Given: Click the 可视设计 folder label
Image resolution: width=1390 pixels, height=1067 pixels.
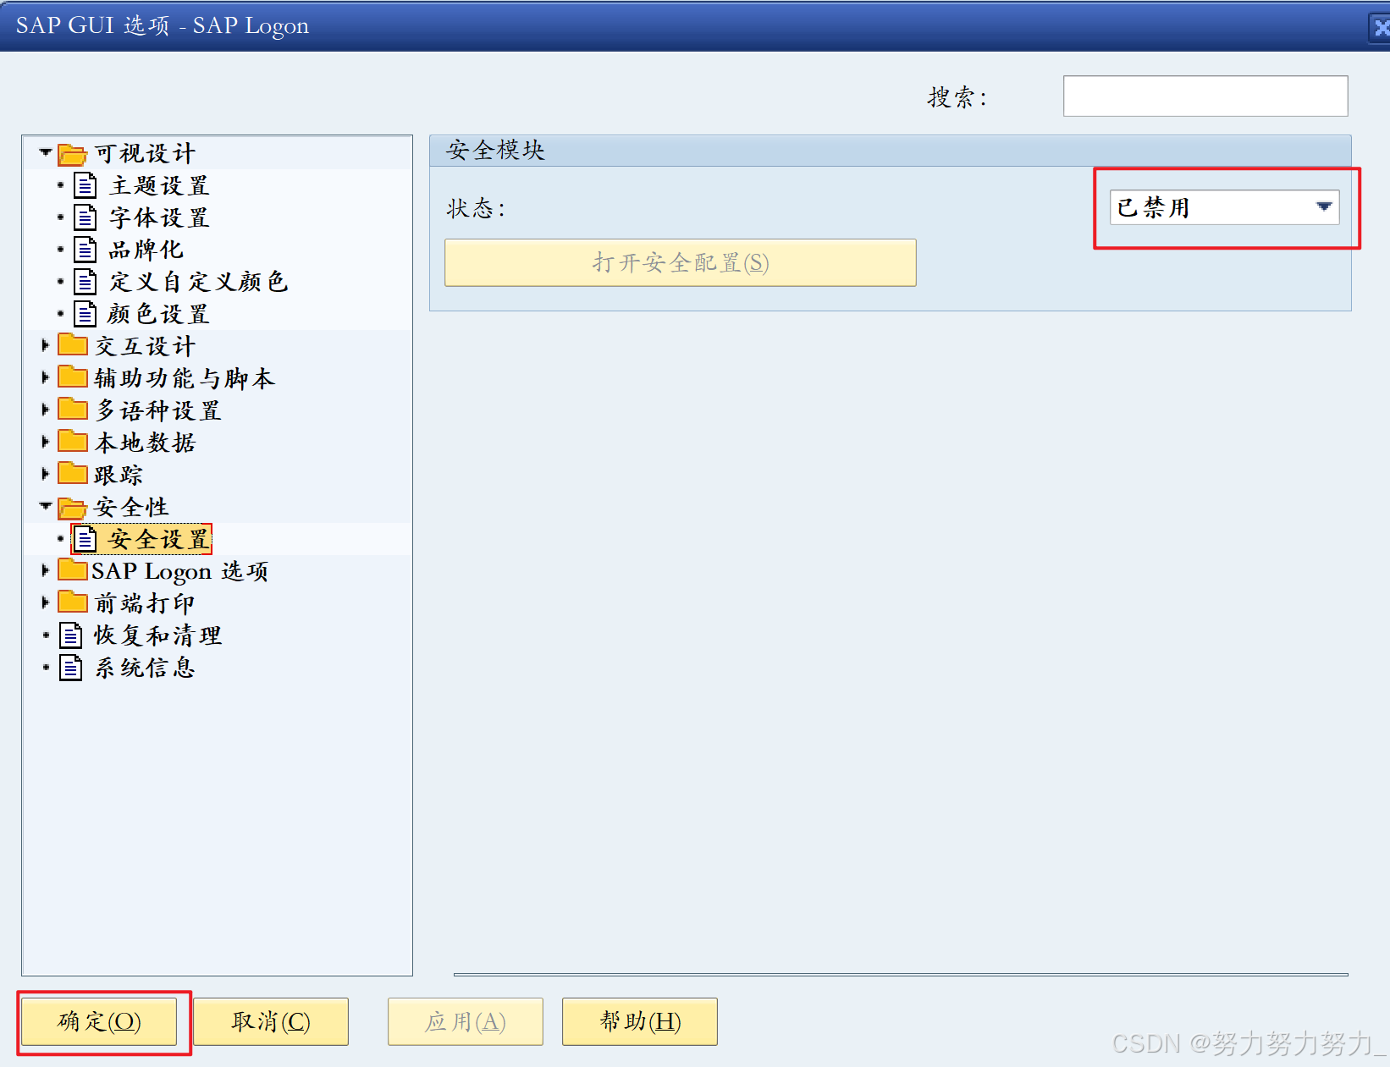Looking at the screenshot, I should (x=145, y=153).
